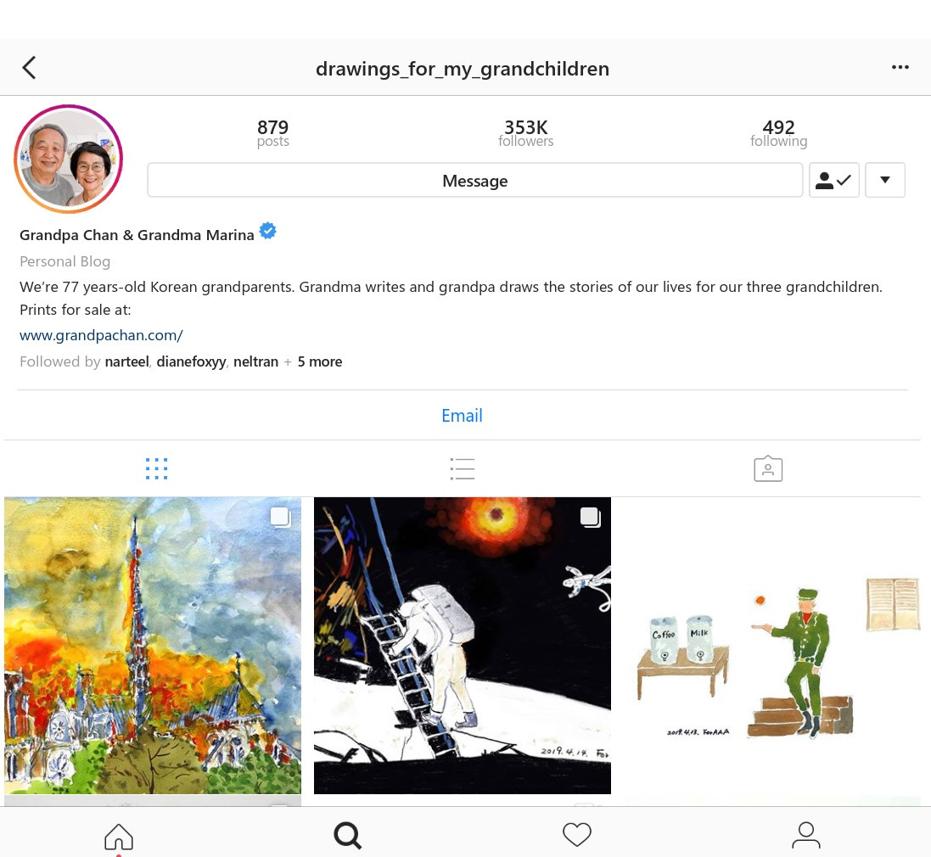
Task: Click the blue verified badge
Action: tap(268, 231)
